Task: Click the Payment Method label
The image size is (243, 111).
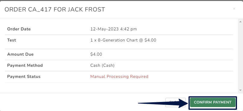Action: pyautogui.click(x=25, y=65)
